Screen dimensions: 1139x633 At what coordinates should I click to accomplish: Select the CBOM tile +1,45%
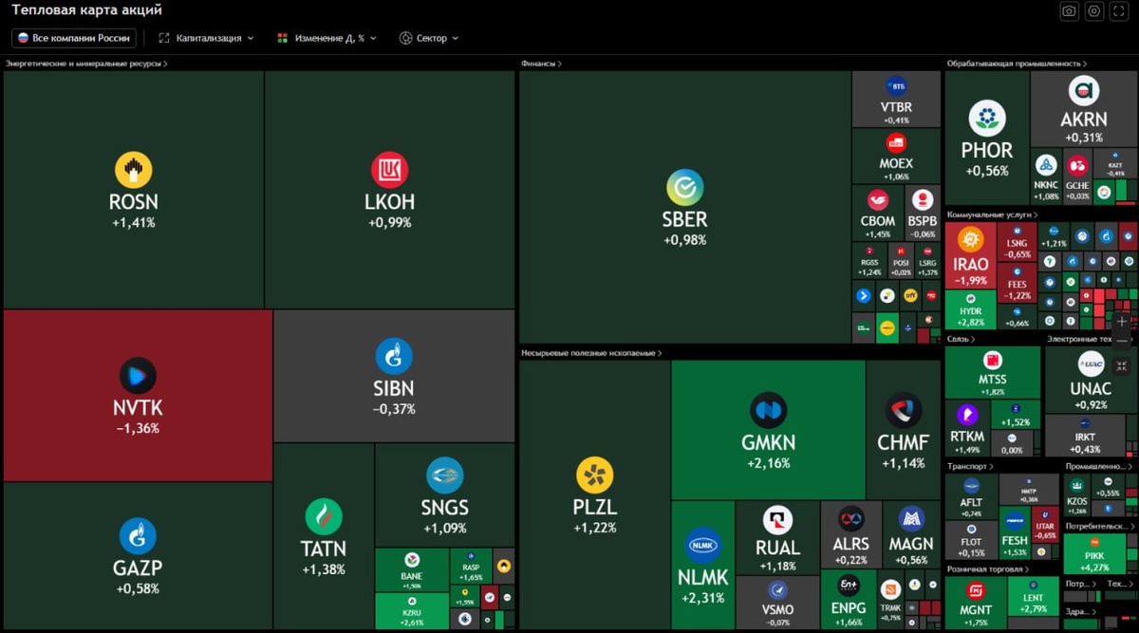pyautogui.click(x=878, y=212)
